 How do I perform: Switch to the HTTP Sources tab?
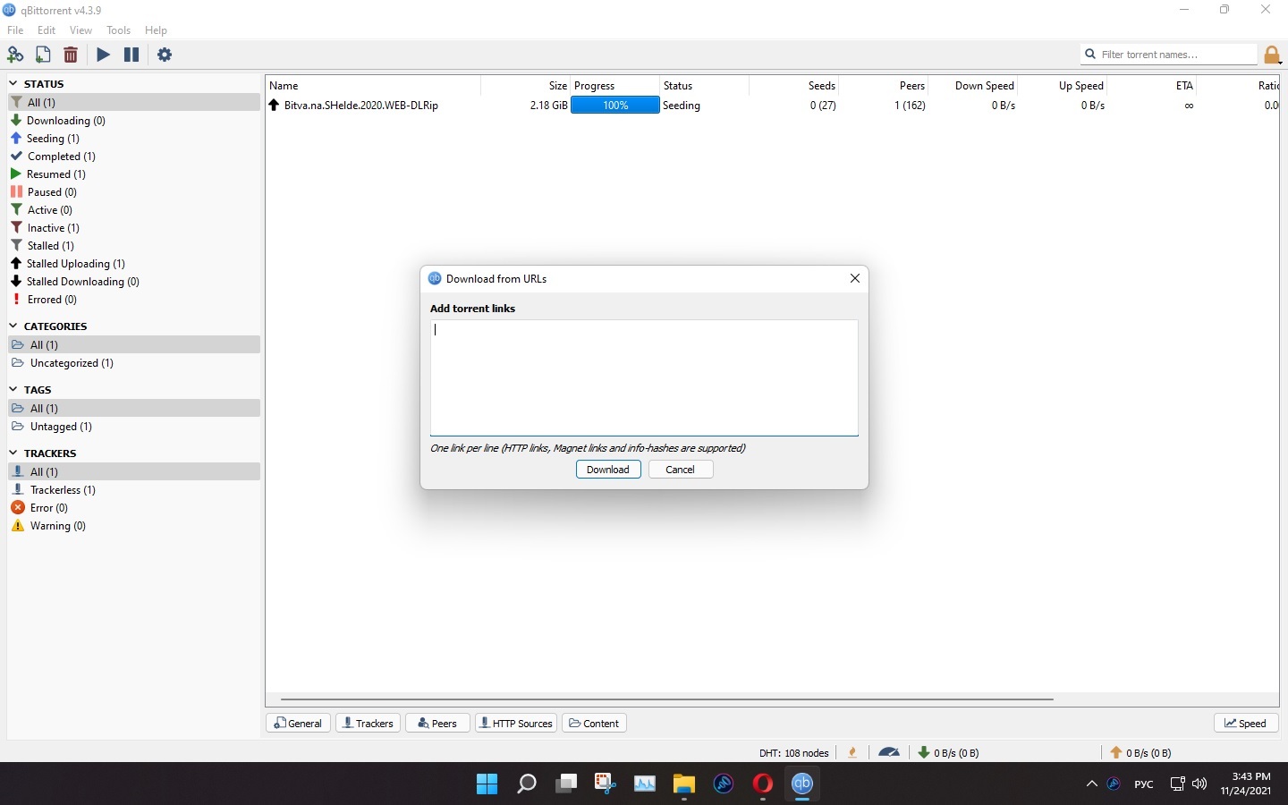click(x=516, y=723)
